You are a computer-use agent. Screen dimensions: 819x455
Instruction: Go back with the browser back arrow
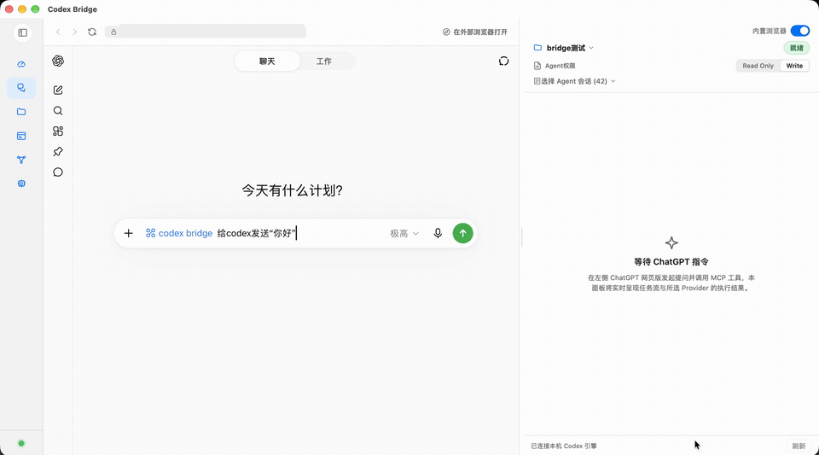[59, 32]
